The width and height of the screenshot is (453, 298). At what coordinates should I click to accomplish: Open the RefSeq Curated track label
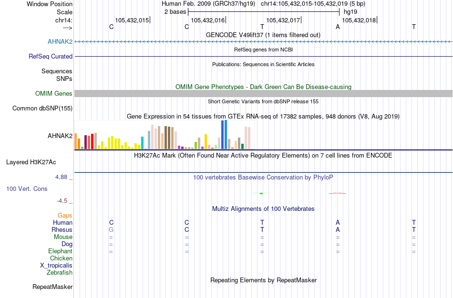pyautogui.click(x=51, y=56)
